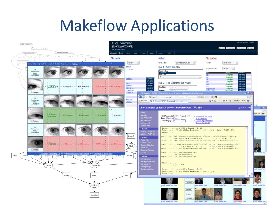274x205 pixels.
Task: Click Log out in File Browser sidebar
Action: (143, 153)
